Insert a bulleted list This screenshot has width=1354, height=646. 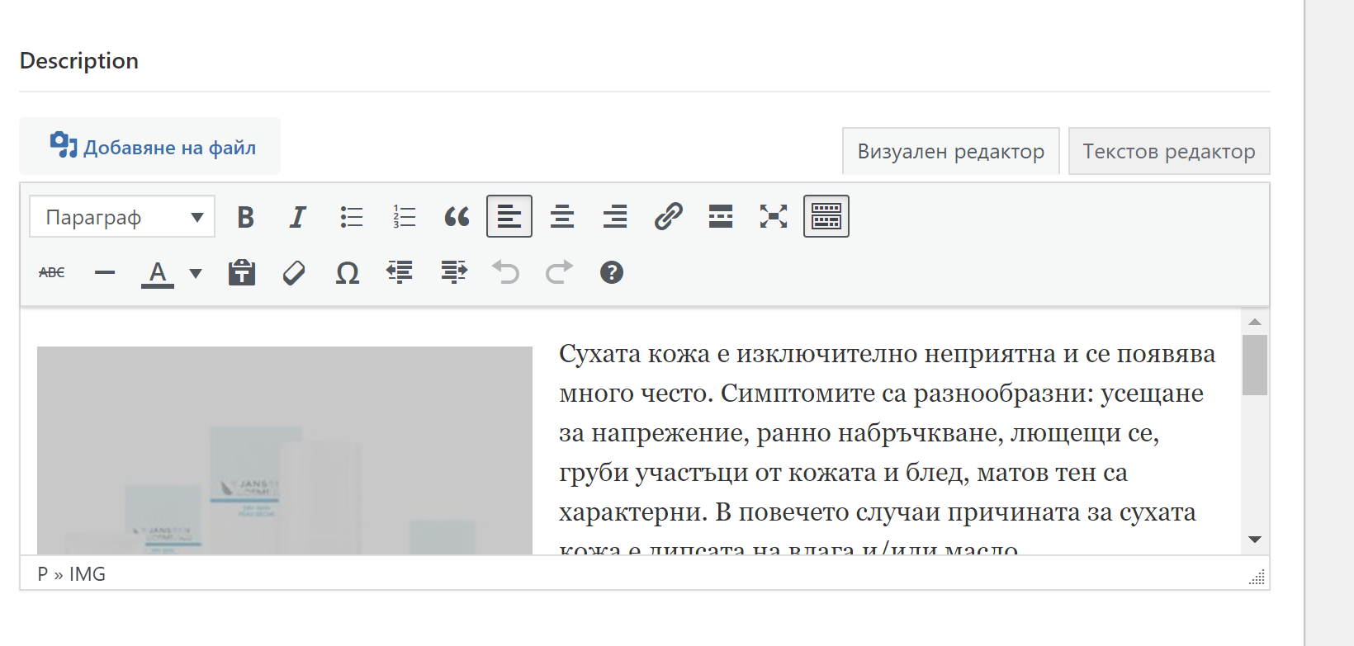[x=351, y=217]
